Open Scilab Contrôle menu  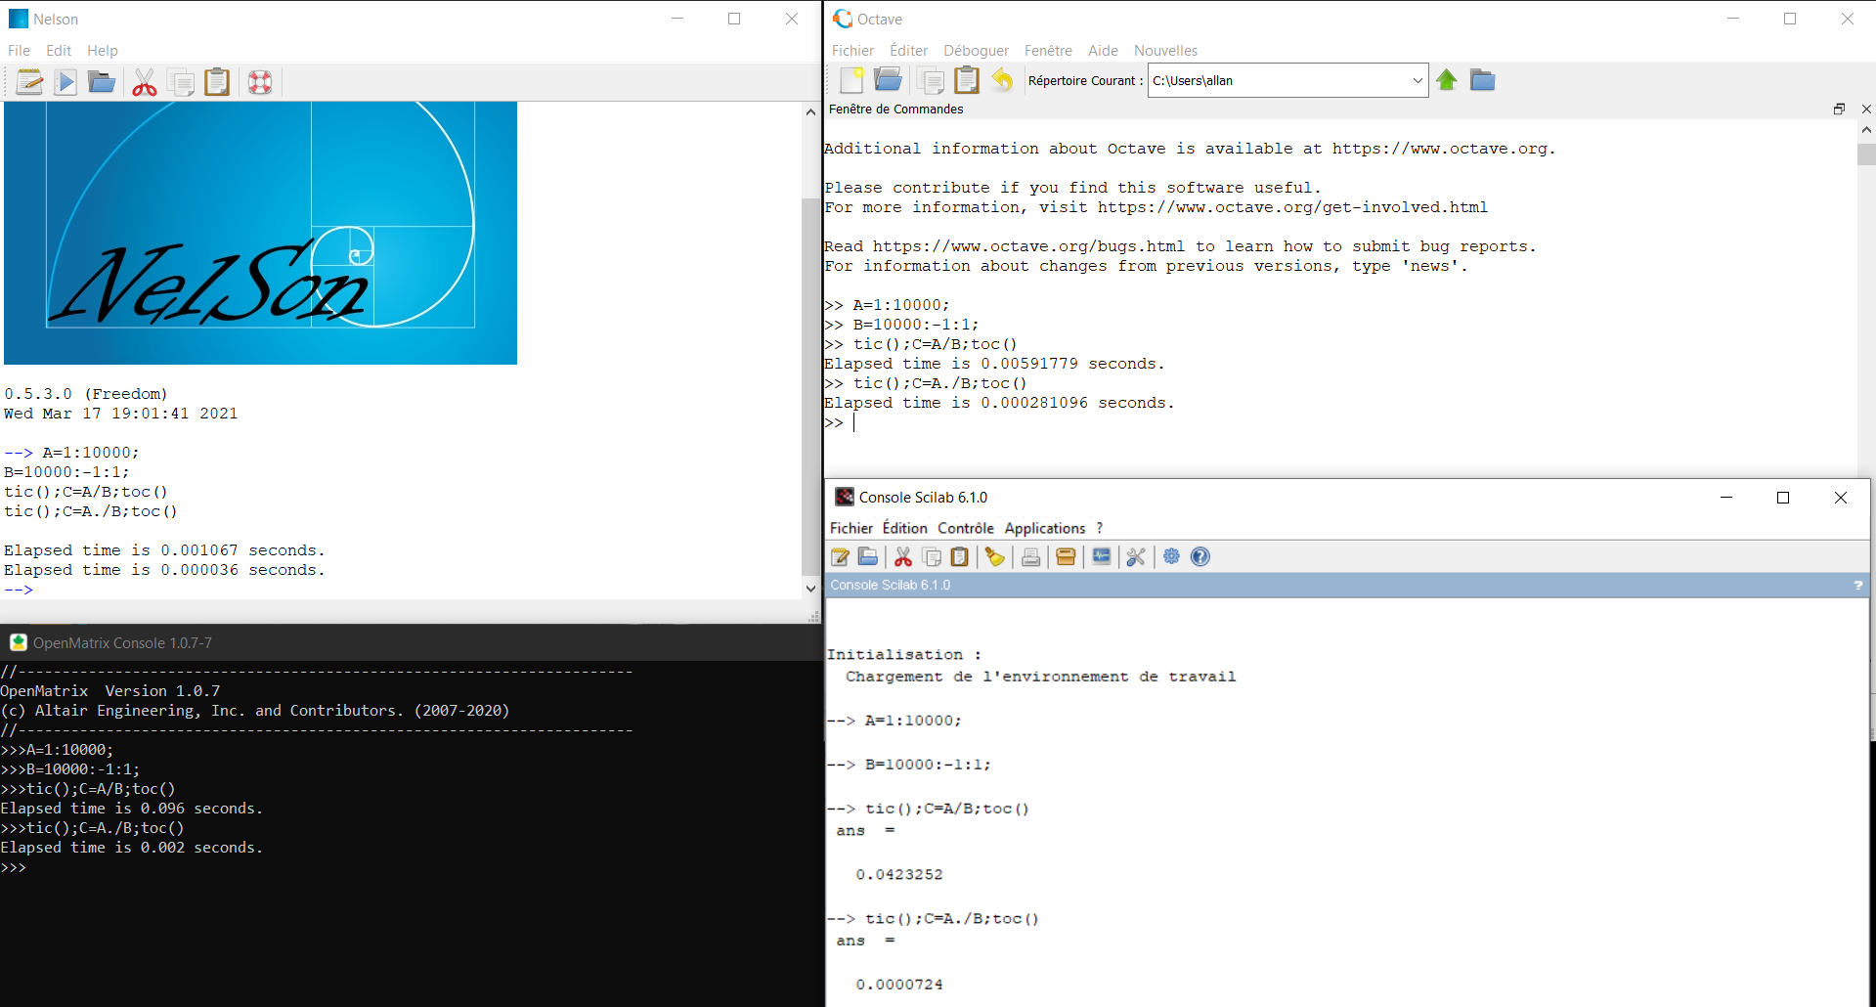click(966, 528)
